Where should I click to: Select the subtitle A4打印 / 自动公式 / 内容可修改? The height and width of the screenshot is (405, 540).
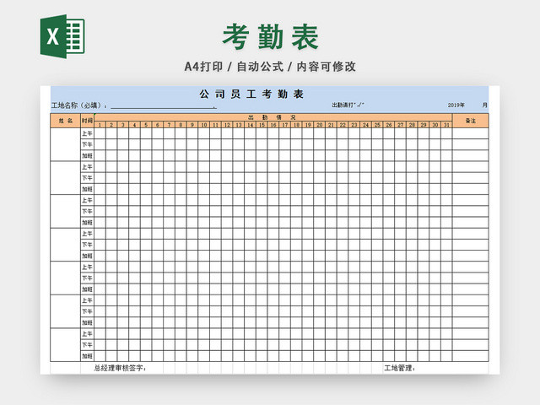[x=270, y=67]
